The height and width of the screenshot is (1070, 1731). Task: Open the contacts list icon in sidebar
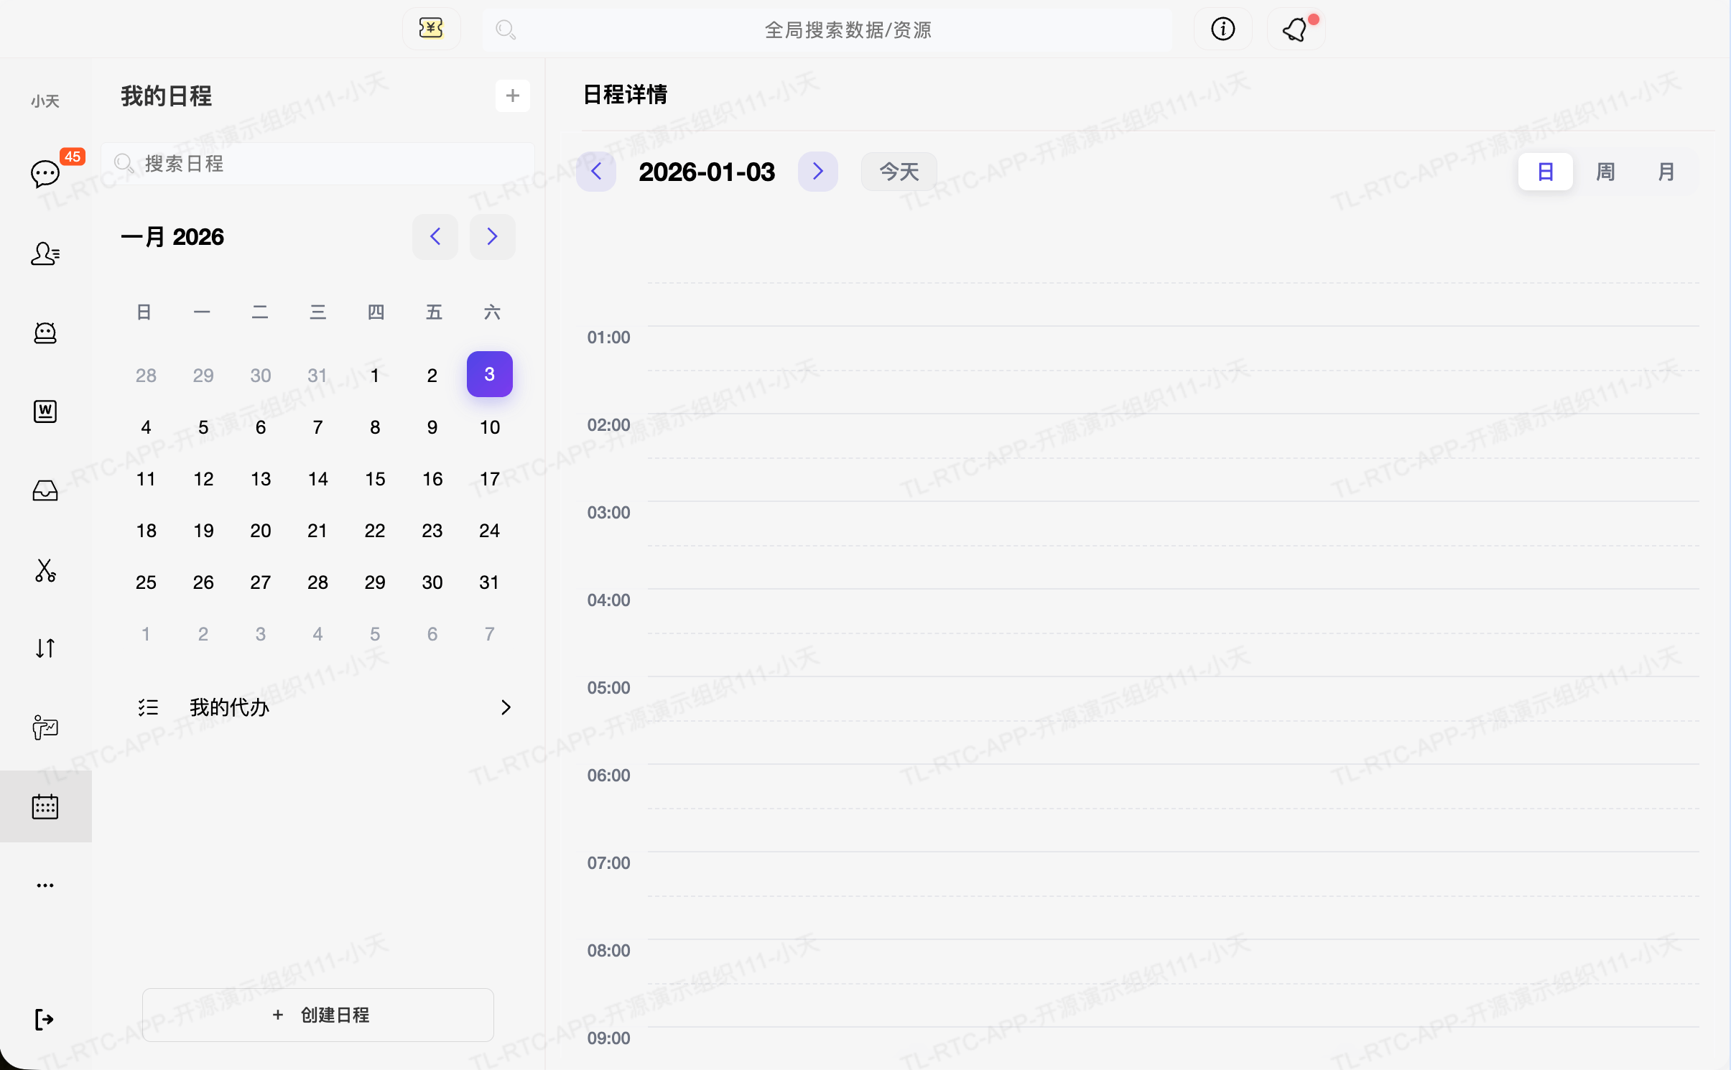(45, 253)
